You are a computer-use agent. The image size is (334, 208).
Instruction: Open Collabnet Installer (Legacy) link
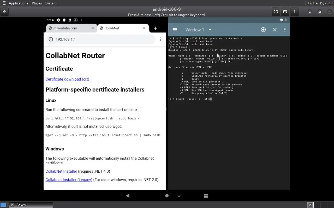[x=69, y=180]
